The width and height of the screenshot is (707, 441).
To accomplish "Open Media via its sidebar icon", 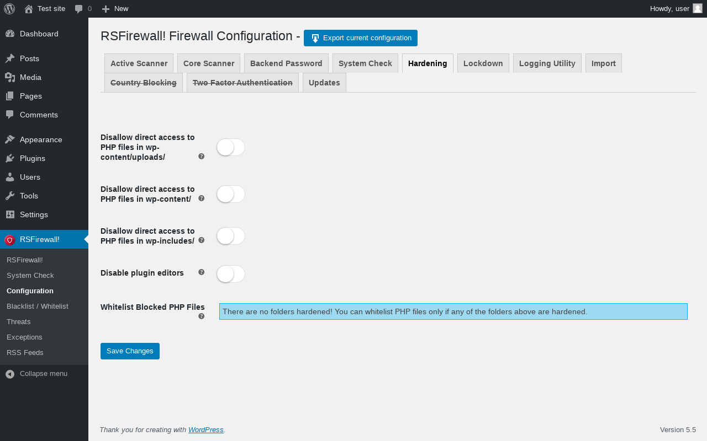I will coord(10,77).
